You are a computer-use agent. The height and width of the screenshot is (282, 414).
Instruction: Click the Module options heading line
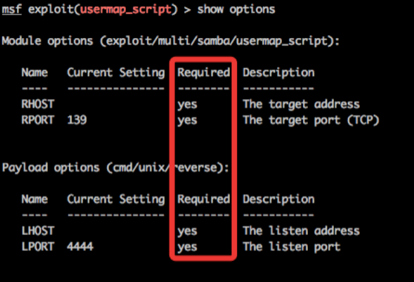(x=171, y=41)
